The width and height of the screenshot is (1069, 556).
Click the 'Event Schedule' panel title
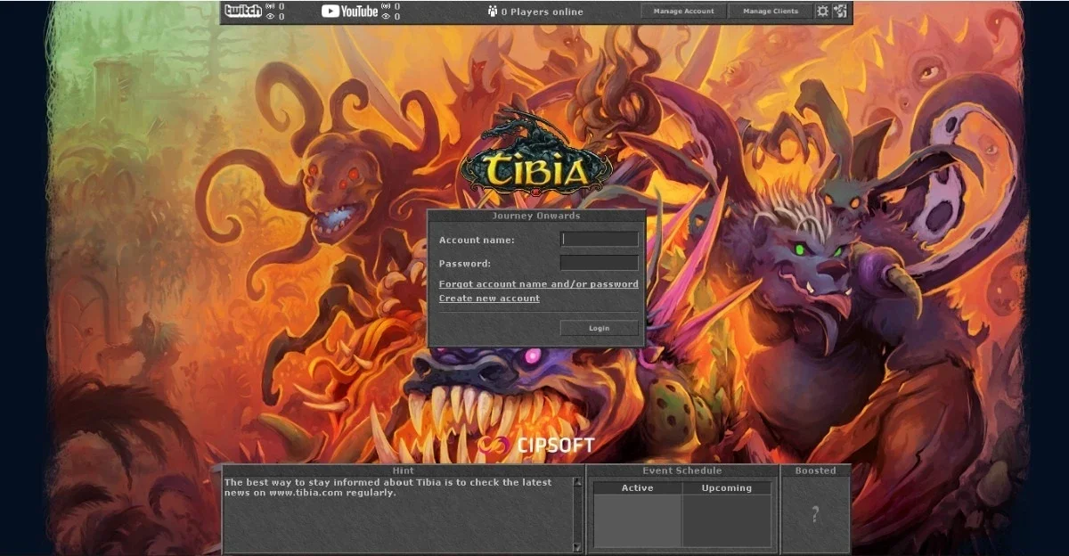682,470
